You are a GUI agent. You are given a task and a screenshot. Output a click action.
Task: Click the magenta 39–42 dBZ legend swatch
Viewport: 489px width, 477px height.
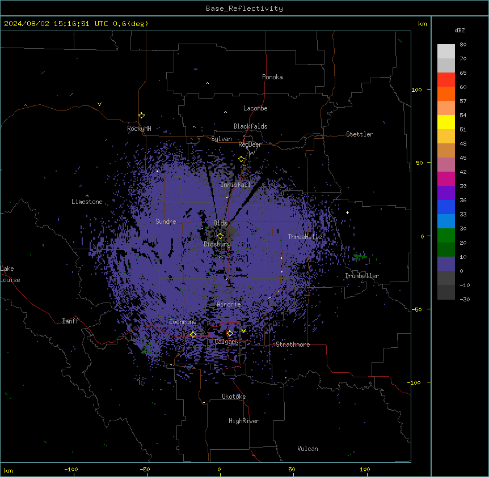pyautogui.click(x=446, y=178)
